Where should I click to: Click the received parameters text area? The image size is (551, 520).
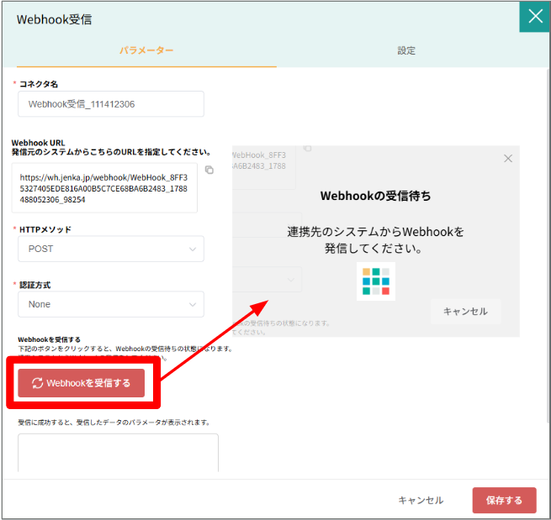(x=118, y=453)
